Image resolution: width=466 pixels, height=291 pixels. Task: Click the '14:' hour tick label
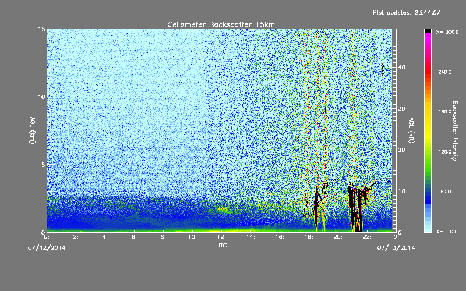[250, 237]
